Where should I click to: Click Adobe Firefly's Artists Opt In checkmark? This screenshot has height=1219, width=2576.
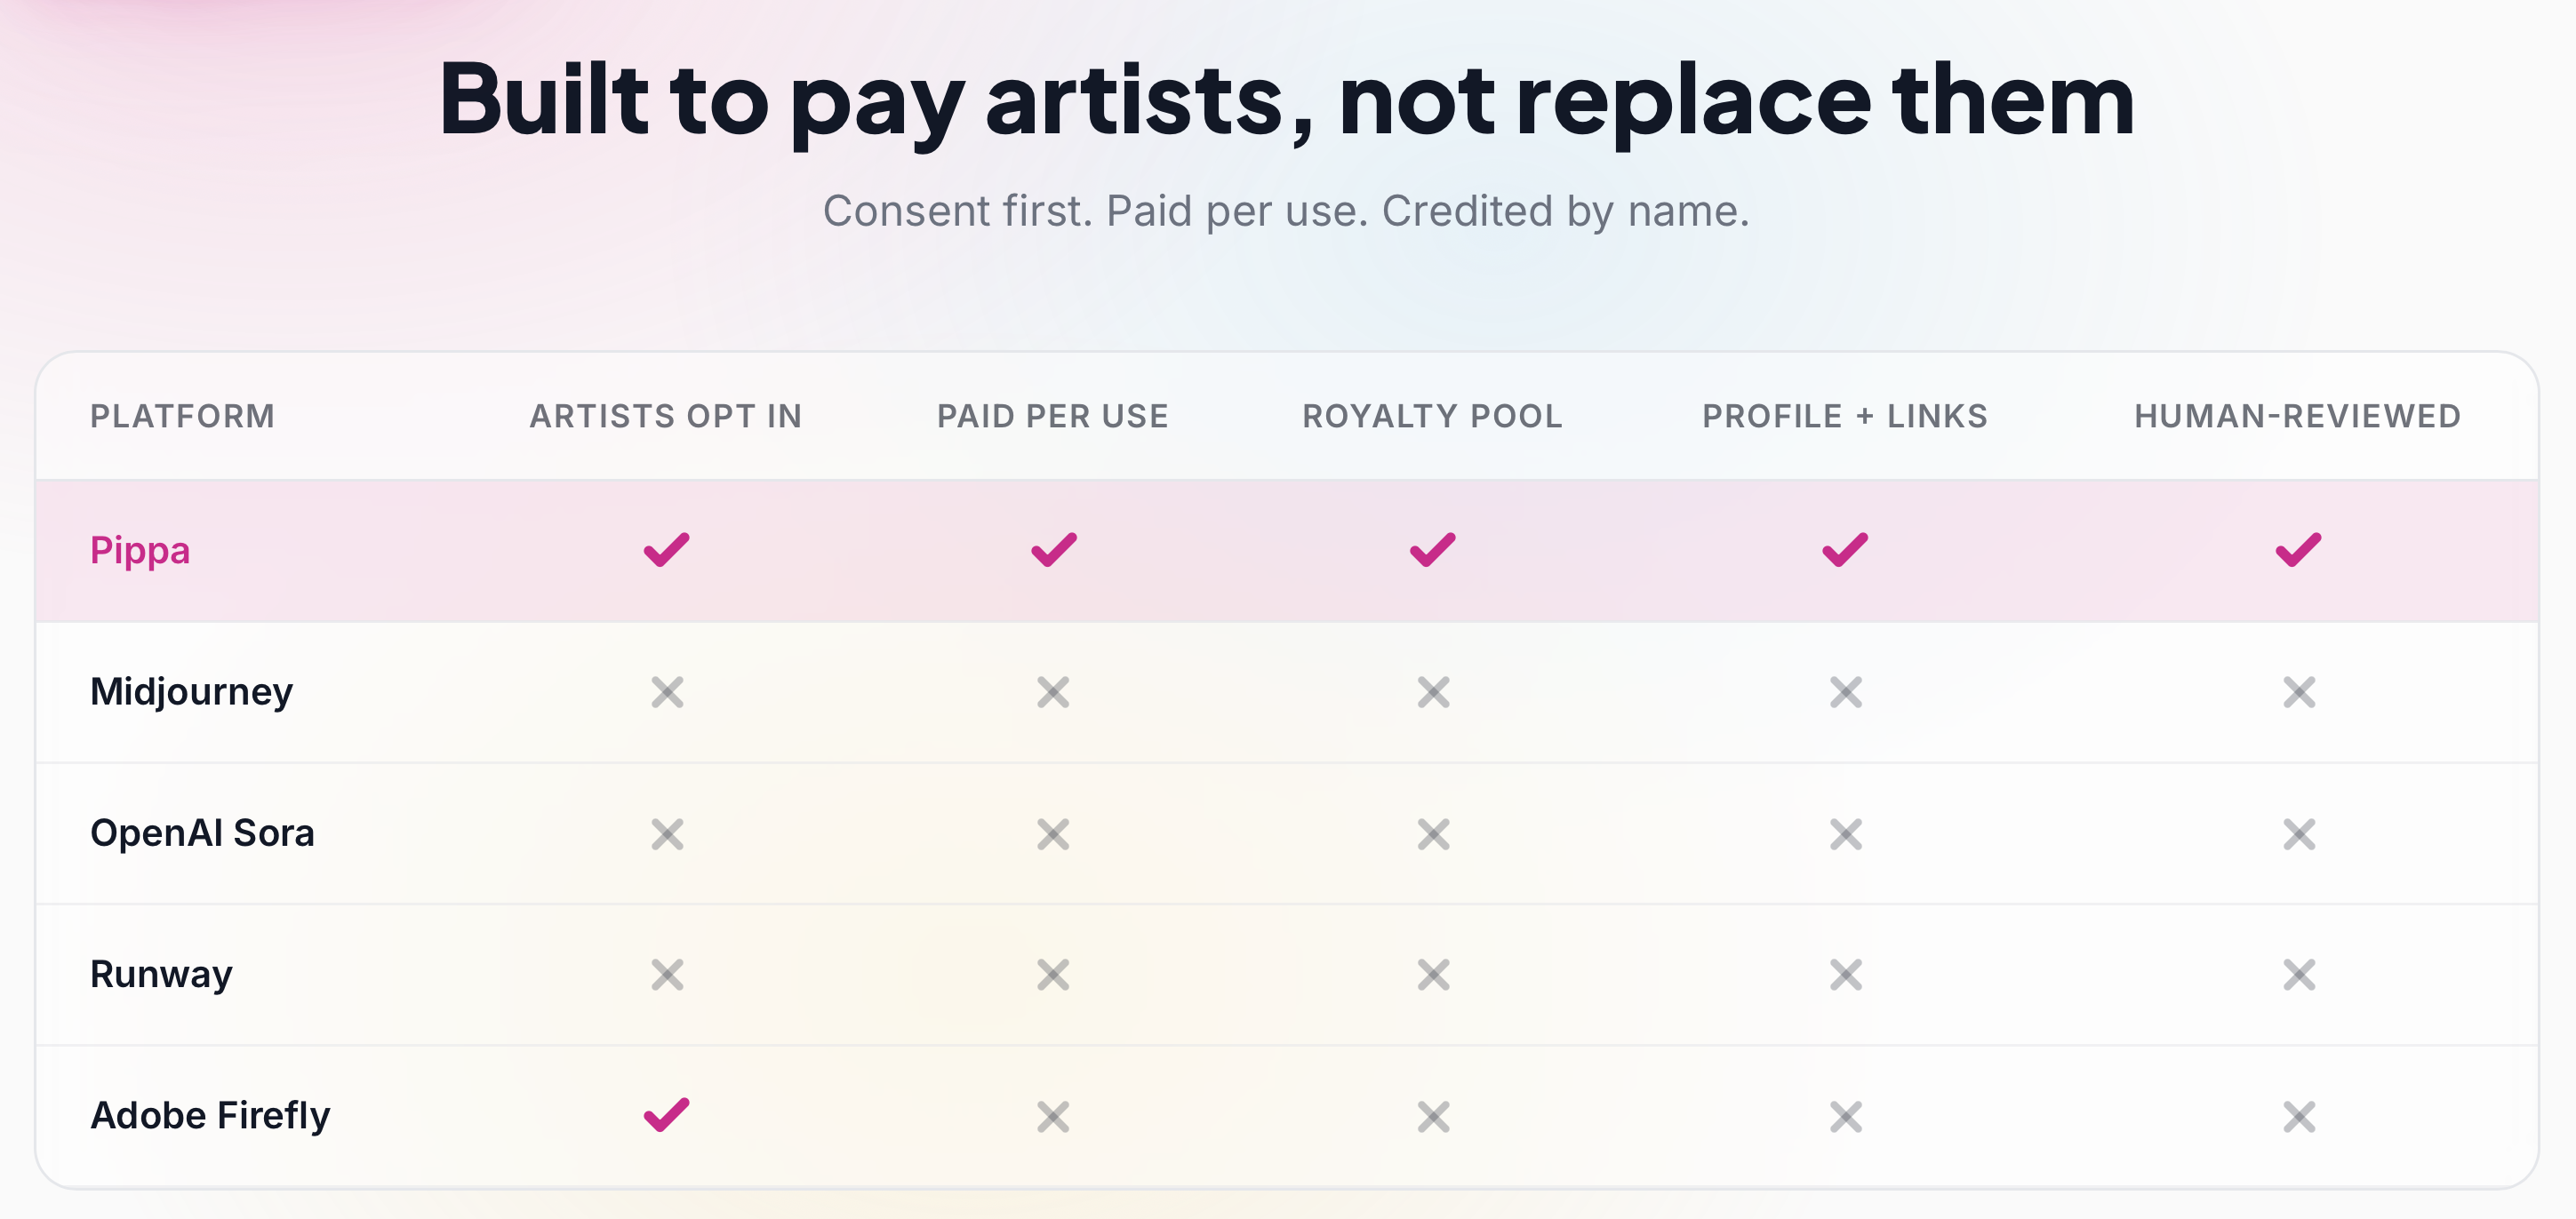pos(666,1114)
